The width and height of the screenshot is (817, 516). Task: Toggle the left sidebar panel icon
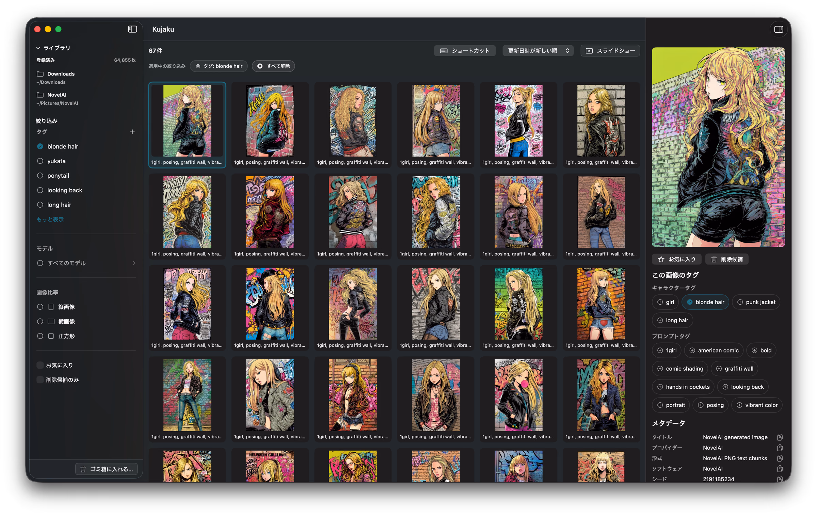[132, 29]
